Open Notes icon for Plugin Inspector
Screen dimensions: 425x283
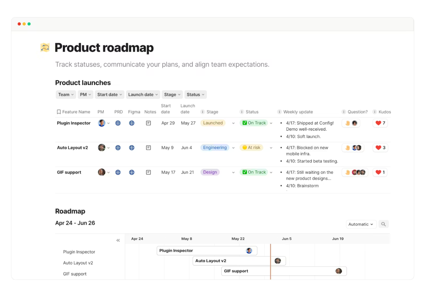point(148,123)
